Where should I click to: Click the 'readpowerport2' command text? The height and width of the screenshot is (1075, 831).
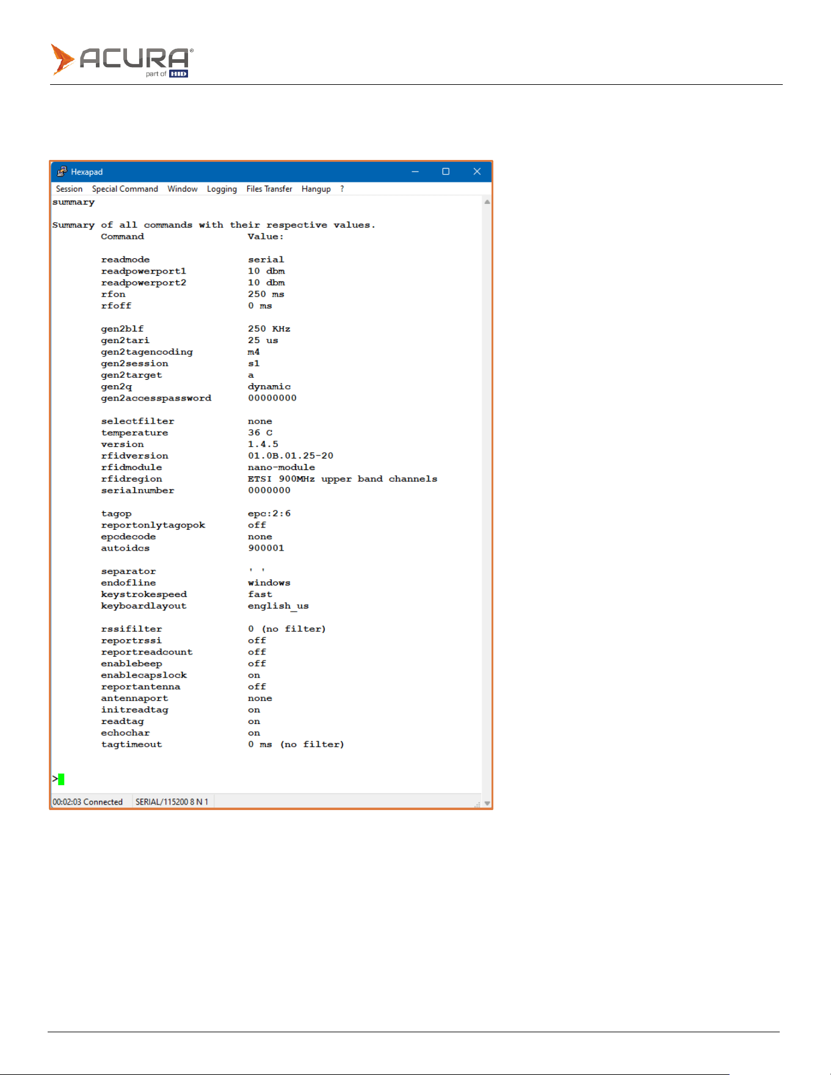tap(143, 283)
